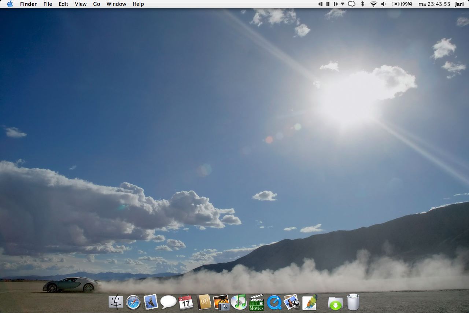Pause playback from the menu bar

[x=328, y=4]
